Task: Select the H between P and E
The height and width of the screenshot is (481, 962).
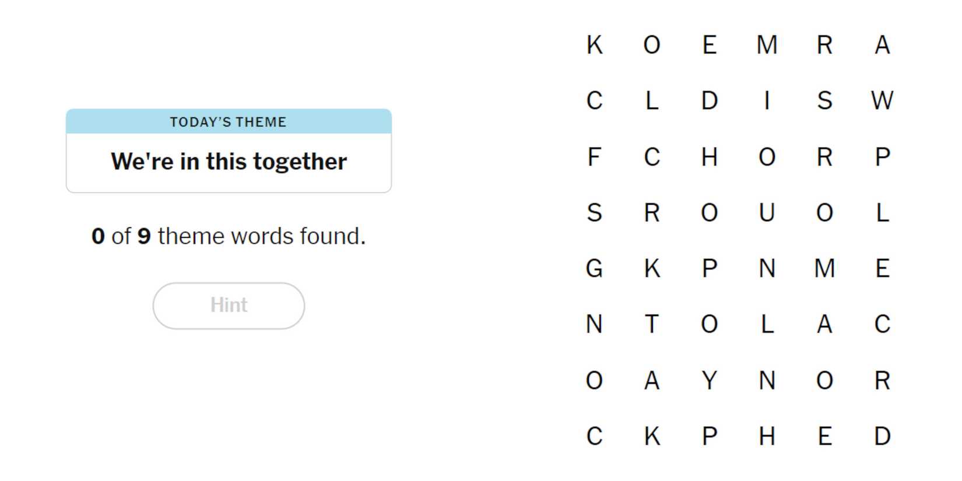Action: [767, 436]
